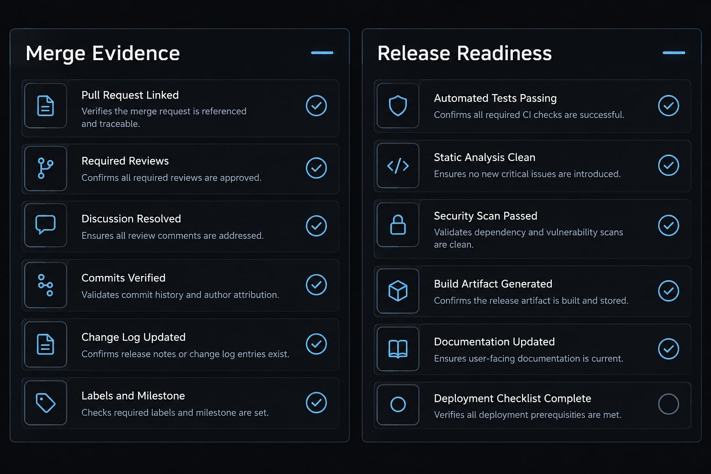This screenshot has height=474, width=711.
Task: Click the speech bubble icon for Discussion Resolved
Action: coord(45,225)
